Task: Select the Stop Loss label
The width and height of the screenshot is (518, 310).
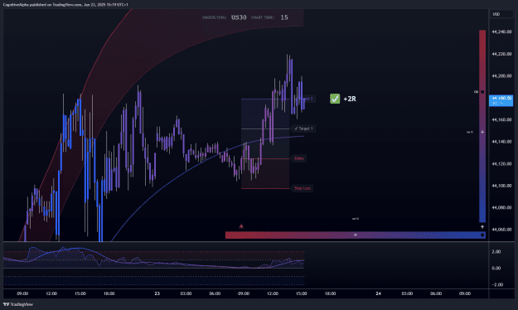Action: coord(303,188)
